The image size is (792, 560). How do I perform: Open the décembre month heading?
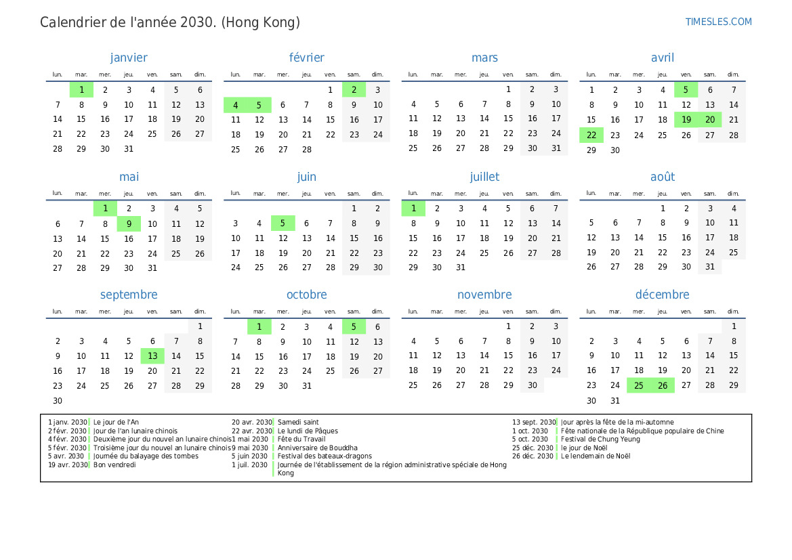point(662,295)
